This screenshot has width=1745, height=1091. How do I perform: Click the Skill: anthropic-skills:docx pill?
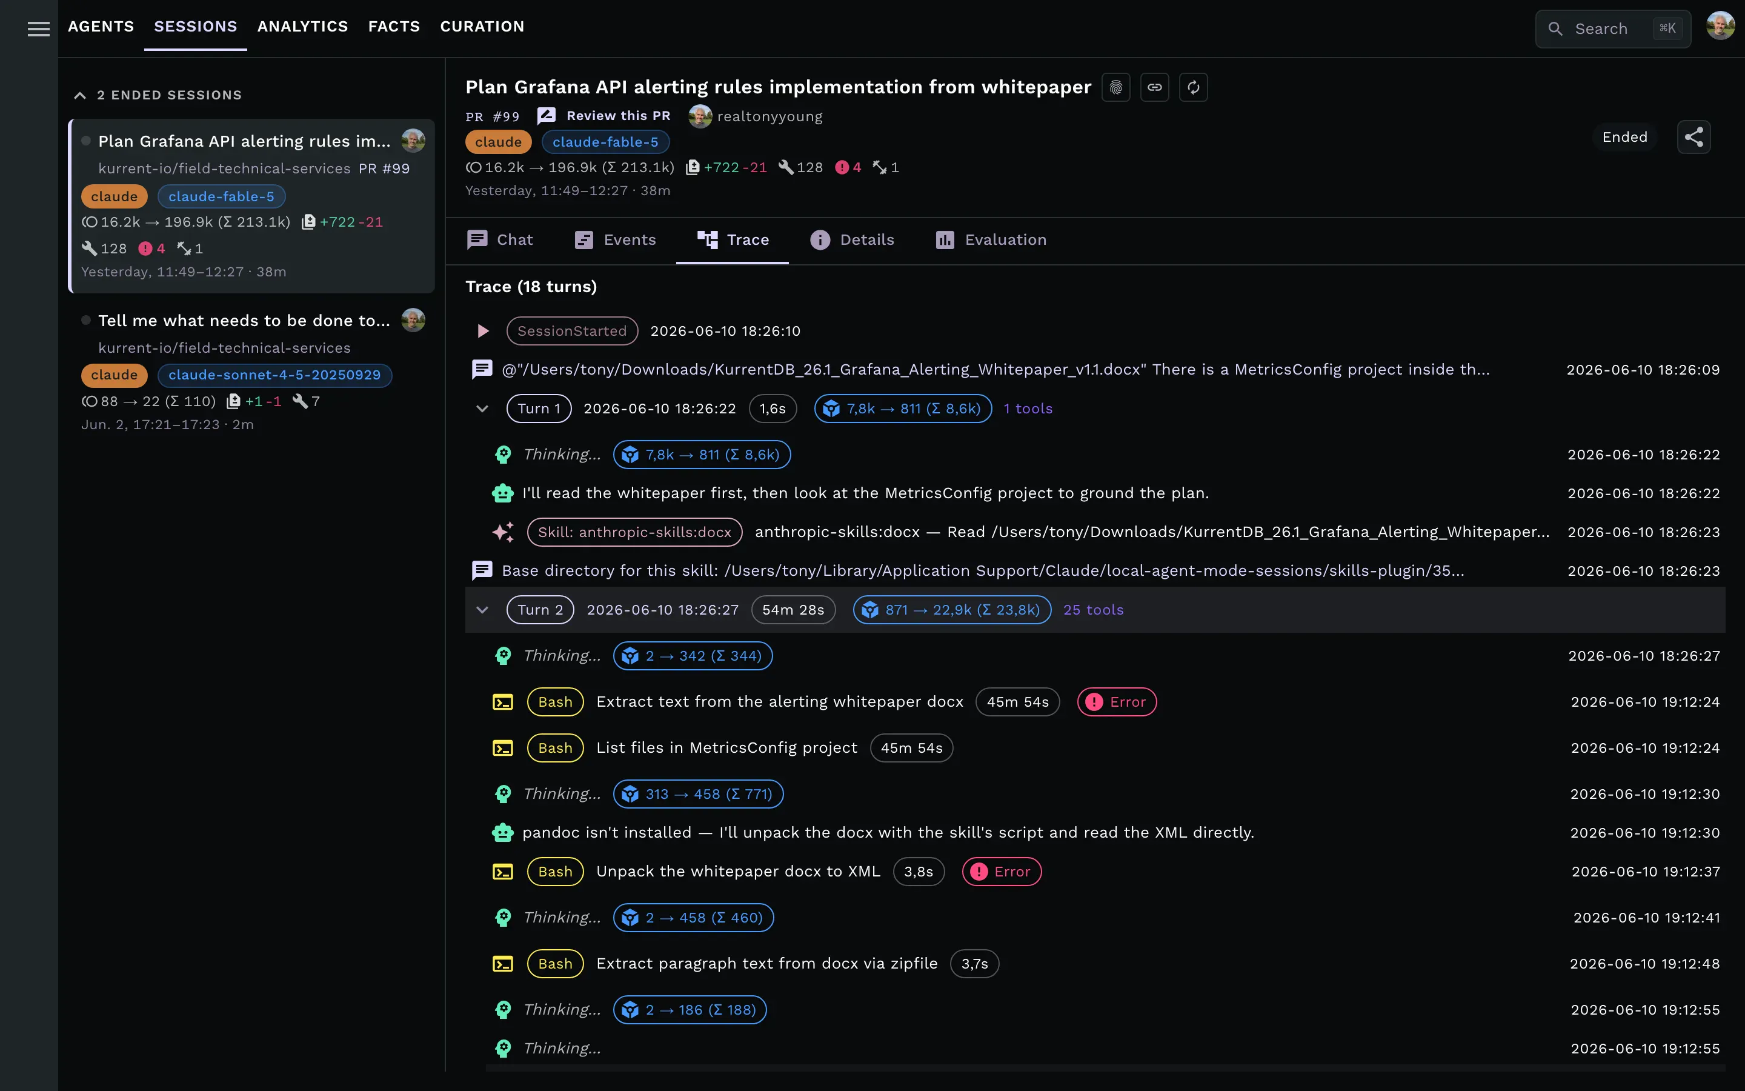(634, 533)
